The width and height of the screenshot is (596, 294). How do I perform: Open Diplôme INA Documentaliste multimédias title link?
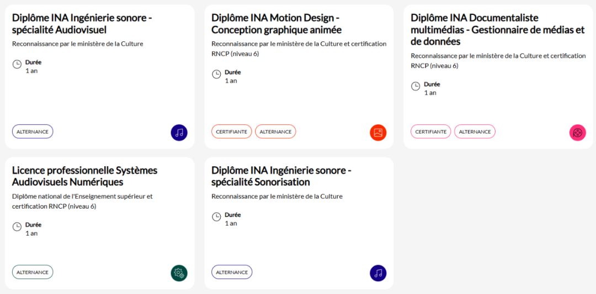coord(498,29)
